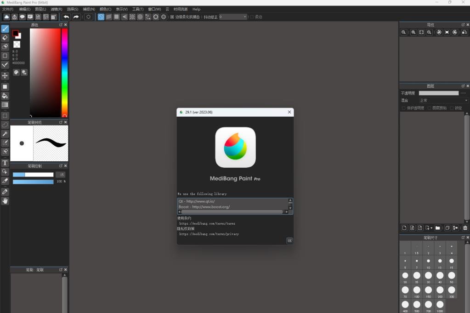This screenshot has width=470, height=313.
Task: Enable the protect alpha checkbox
Action: tap(403, 108)
